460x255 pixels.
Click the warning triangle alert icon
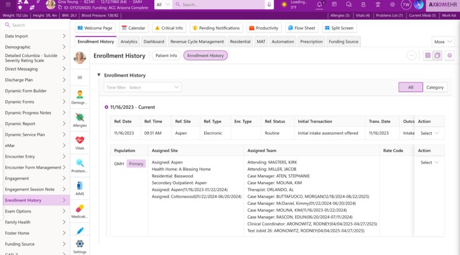(26, 2)
